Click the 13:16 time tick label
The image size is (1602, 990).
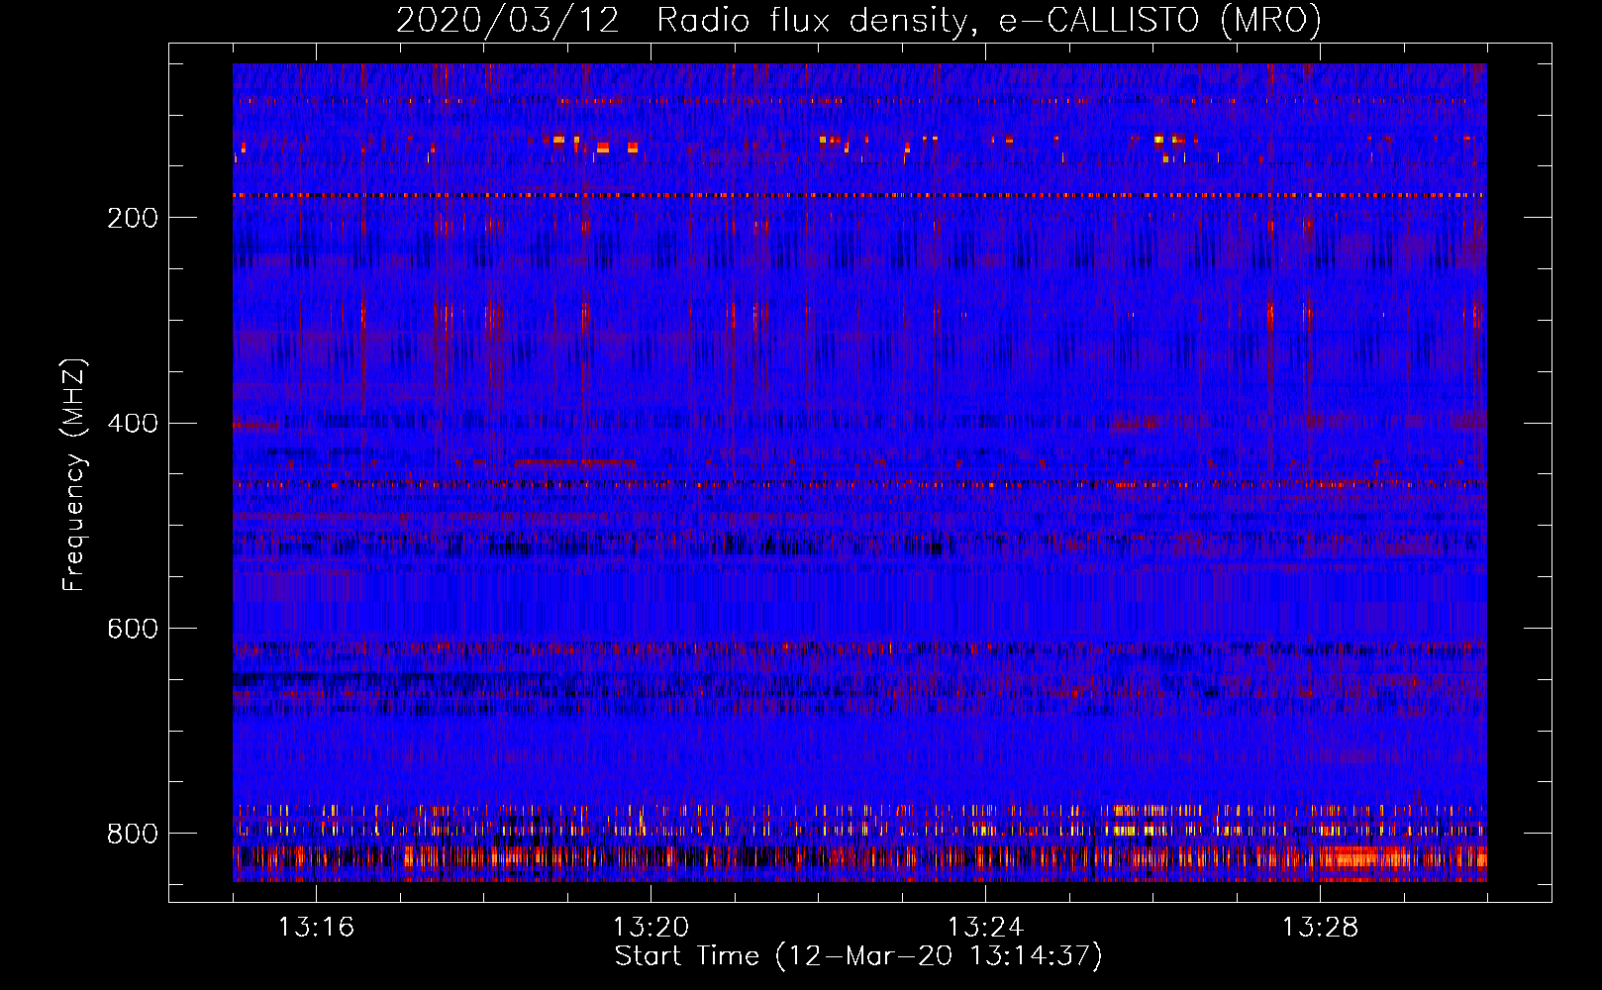(x=316, y=927)
